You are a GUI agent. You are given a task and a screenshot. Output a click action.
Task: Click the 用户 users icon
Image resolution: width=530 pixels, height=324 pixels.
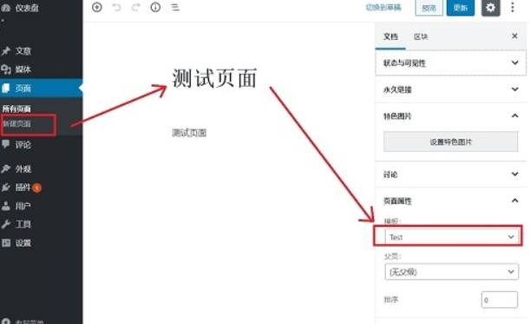point(6,206)
